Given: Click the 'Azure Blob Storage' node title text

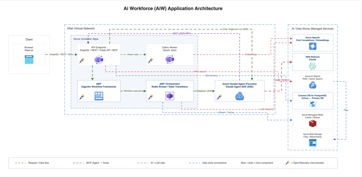Looking at the screenshot, I should (313, 134).
